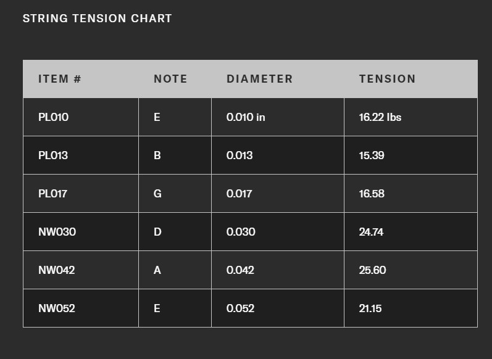The image size is (492, 359).
Task: Click the 0.010 in diameter cell
Action: click(246, 117)
